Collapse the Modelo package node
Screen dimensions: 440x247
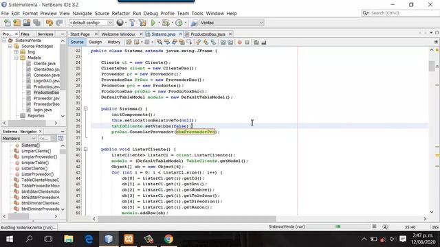coord(16,58)
